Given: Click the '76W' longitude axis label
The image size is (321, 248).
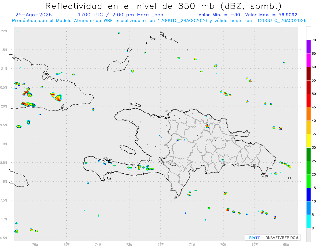Looking at the screenshot, I should click(35, 244).
